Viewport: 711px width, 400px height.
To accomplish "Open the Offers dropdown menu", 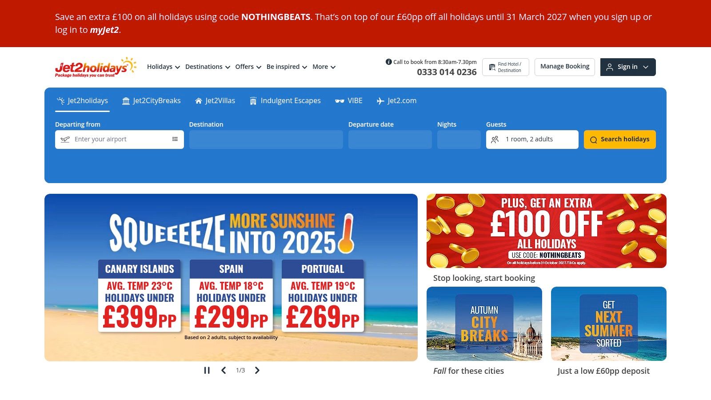I will 248,67.
